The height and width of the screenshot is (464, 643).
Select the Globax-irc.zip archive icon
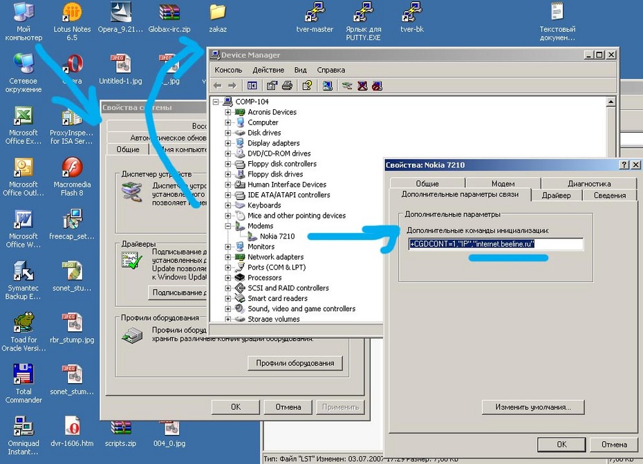(169, 18)
